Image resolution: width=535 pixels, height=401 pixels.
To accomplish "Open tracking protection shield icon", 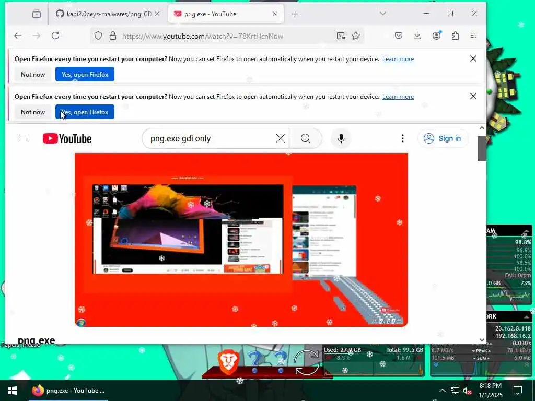I will 98,36.
